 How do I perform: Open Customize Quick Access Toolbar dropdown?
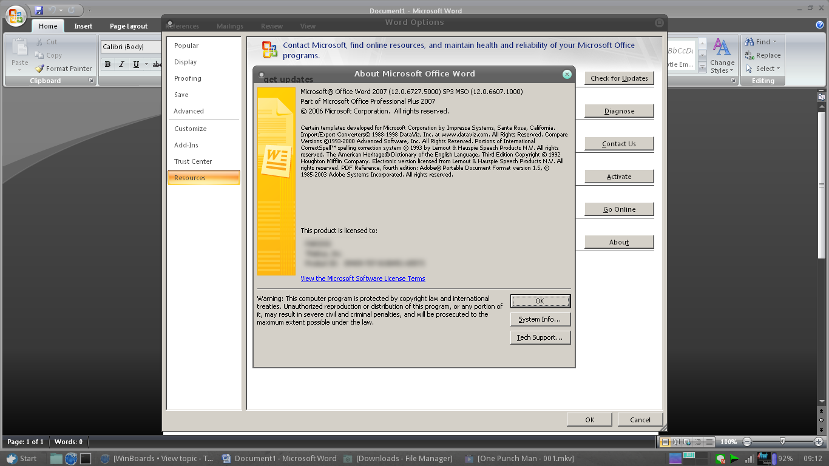[x=89, y=10]
